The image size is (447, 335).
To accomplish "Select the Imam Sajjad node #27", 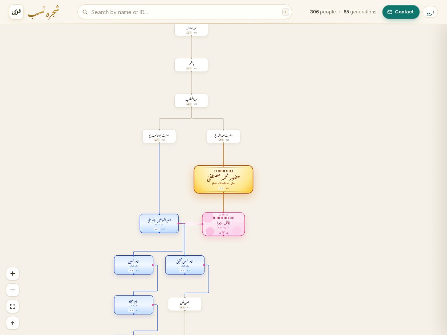I will pyautogui.click(x=133, y=304).
